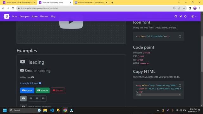203x114 pixels.
Task: Follow the Example link text link
Action: (31, 83)
